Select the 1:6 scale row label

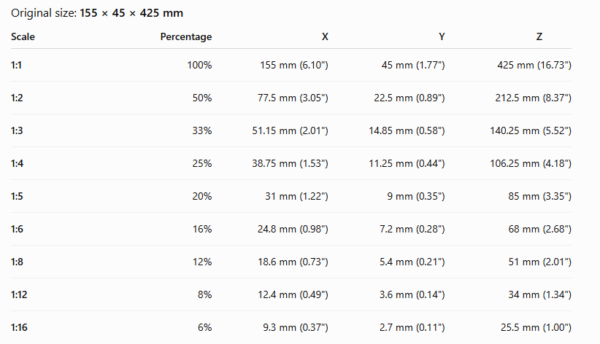(x=17, y=230)
